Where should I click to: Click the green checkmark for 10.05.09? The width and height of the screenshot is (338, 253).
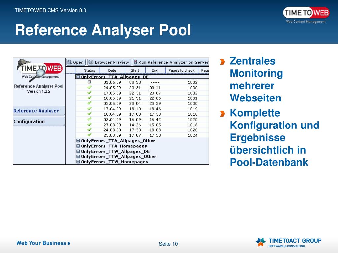click(x=90, y=98)
